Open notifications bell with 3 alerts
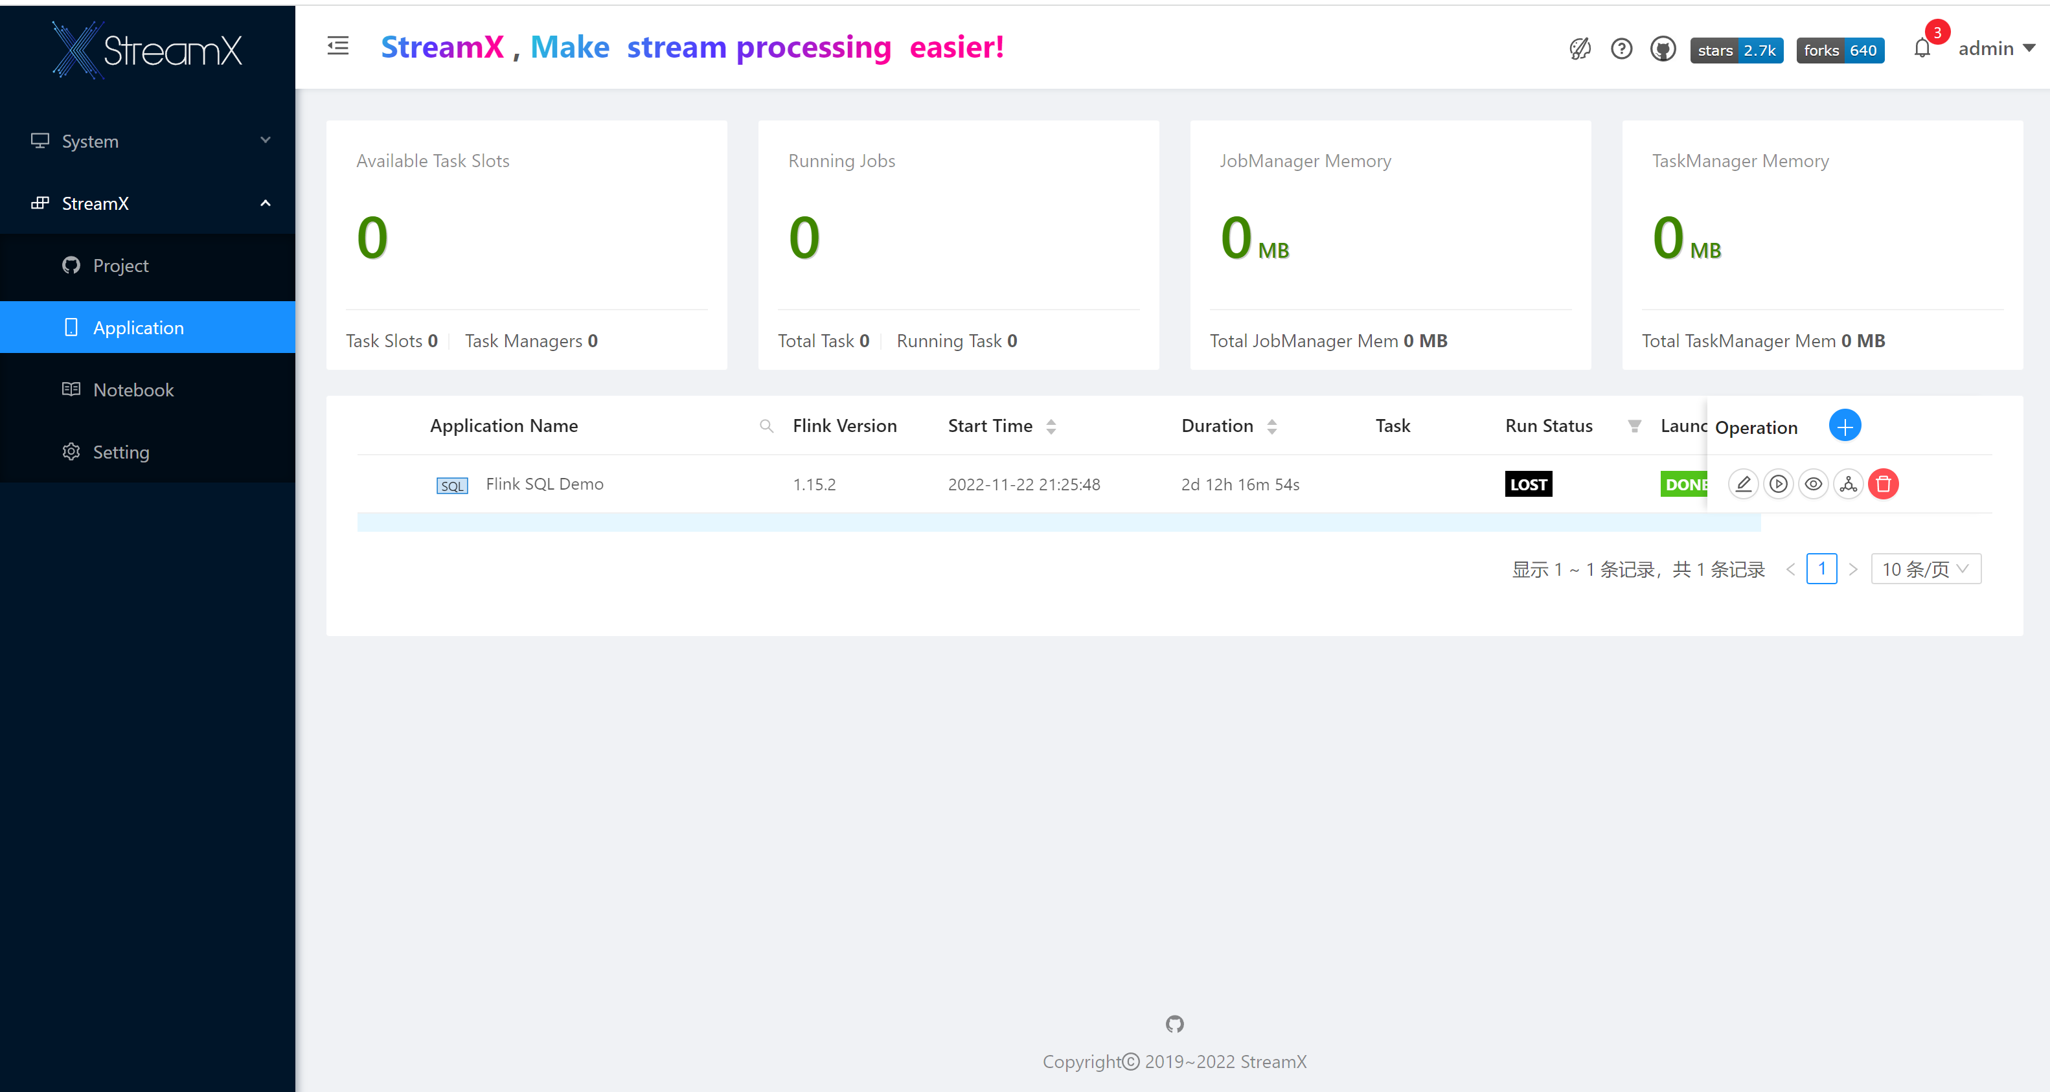 (1922, 49)
